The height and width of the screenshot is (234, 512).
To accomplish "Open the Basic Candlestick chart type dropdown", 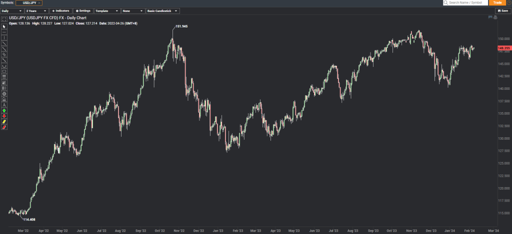I will [163, 10].
